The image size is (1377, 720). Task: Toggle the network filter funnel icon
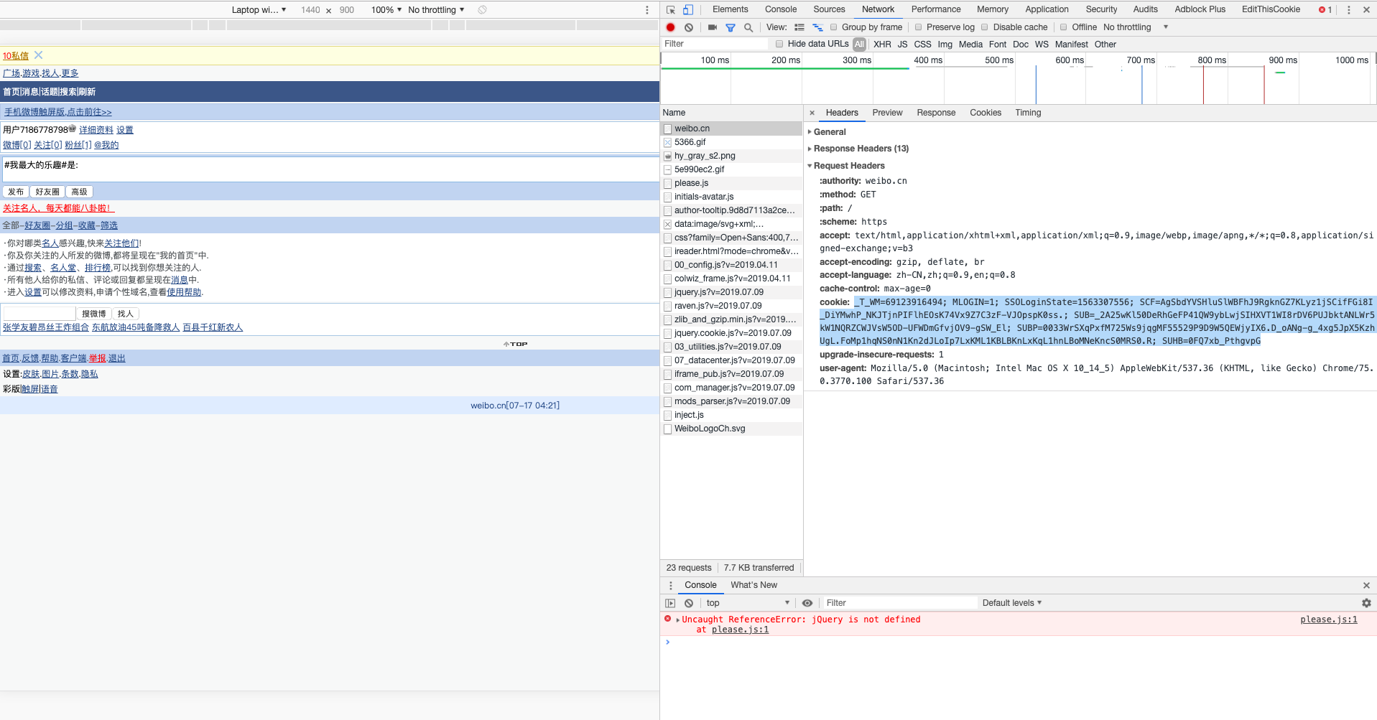[x=731, y=27]
